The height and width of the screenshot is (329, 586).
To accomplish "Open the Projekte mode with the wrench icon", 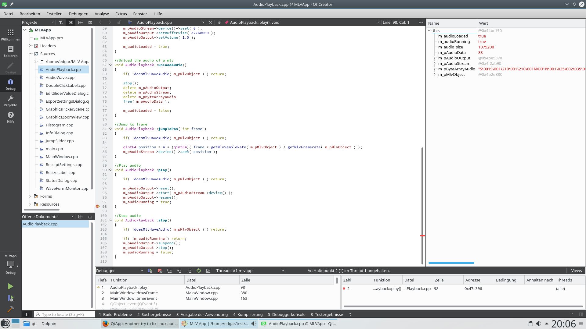I will (10, 101).
